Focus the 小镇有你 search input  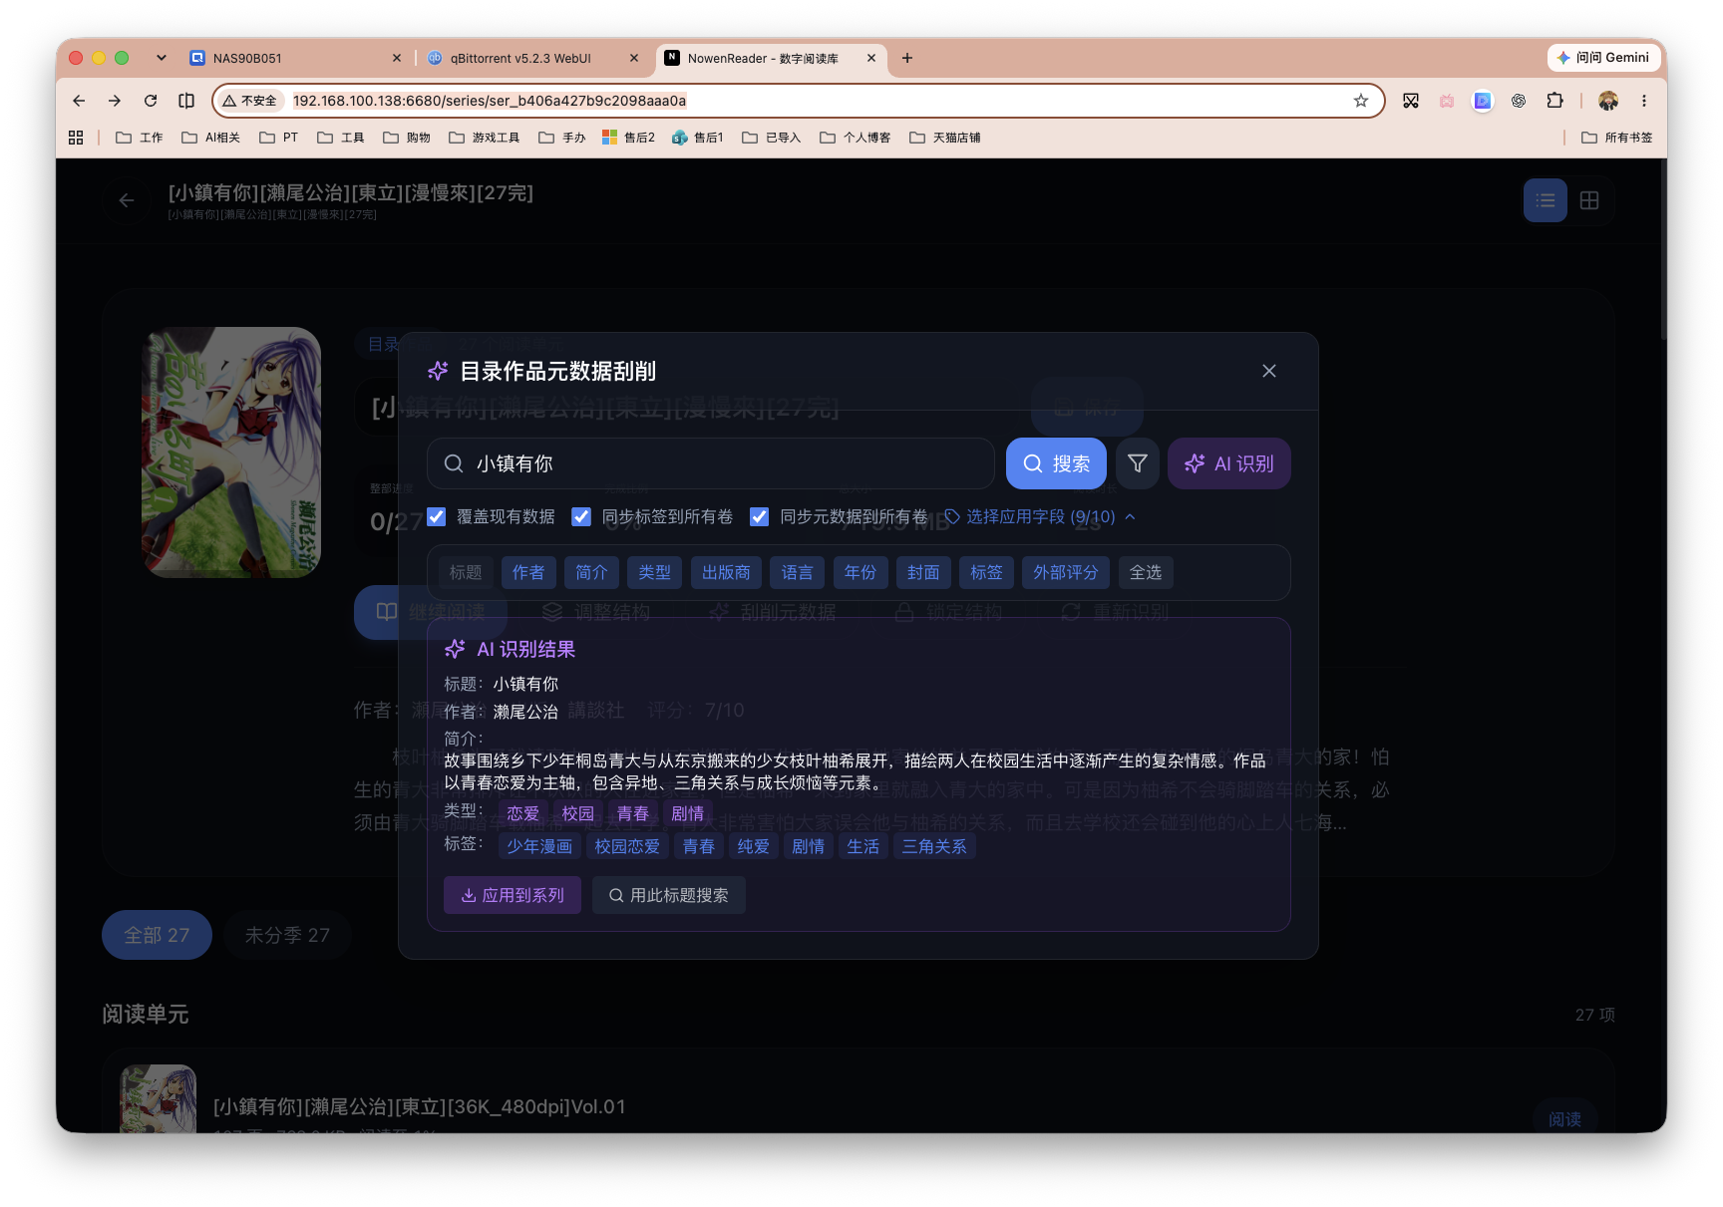click(710, 463)
